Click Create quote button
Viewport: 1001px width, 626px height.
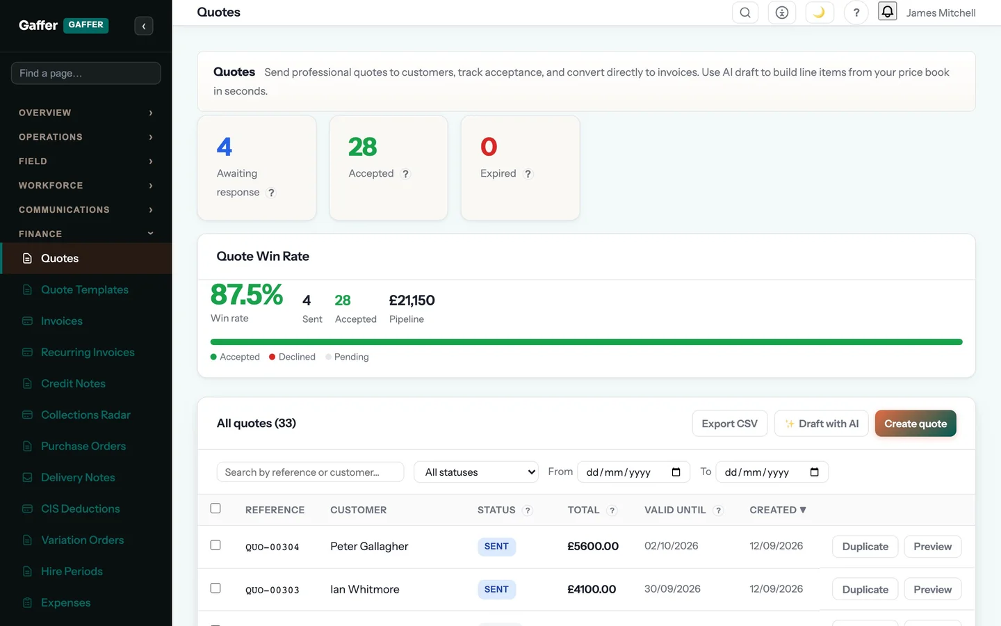(915, 424)
